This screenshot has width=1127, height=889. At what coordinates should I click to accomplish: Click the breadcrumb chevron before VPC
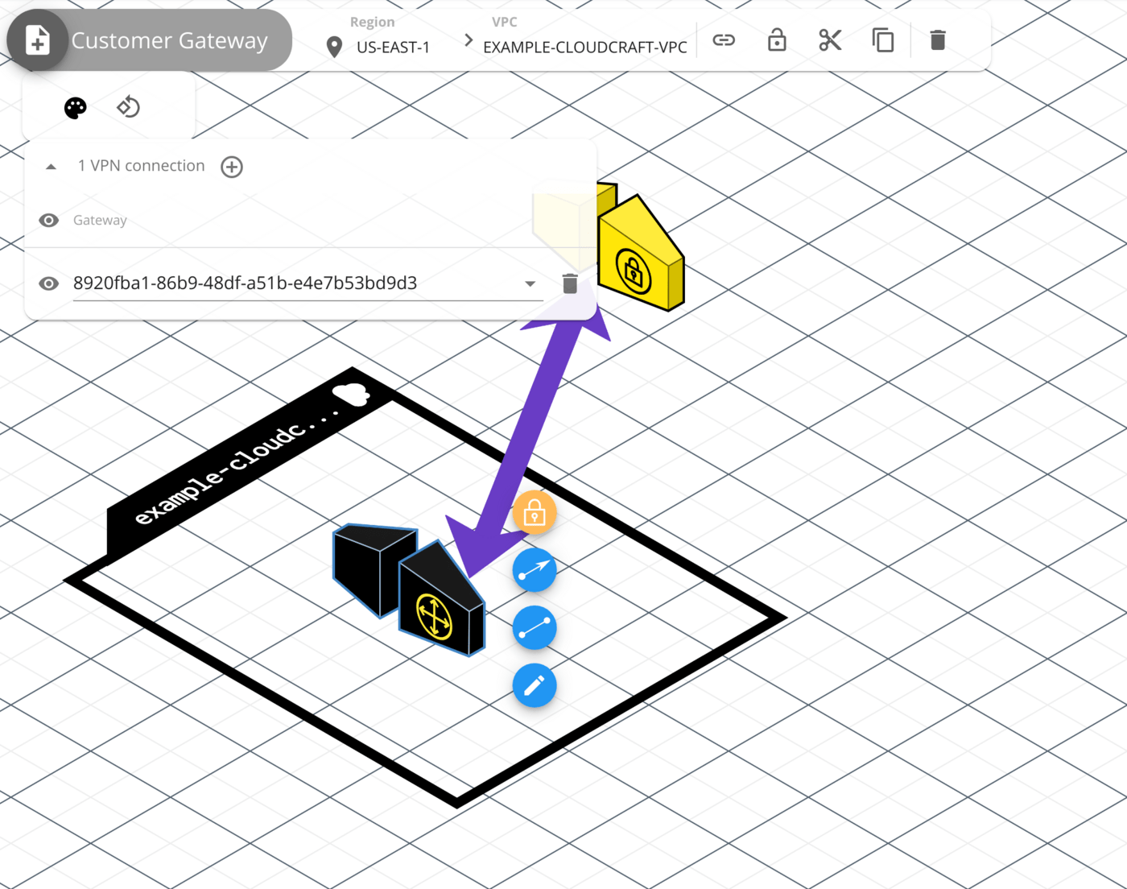click(x=469, y=39)
